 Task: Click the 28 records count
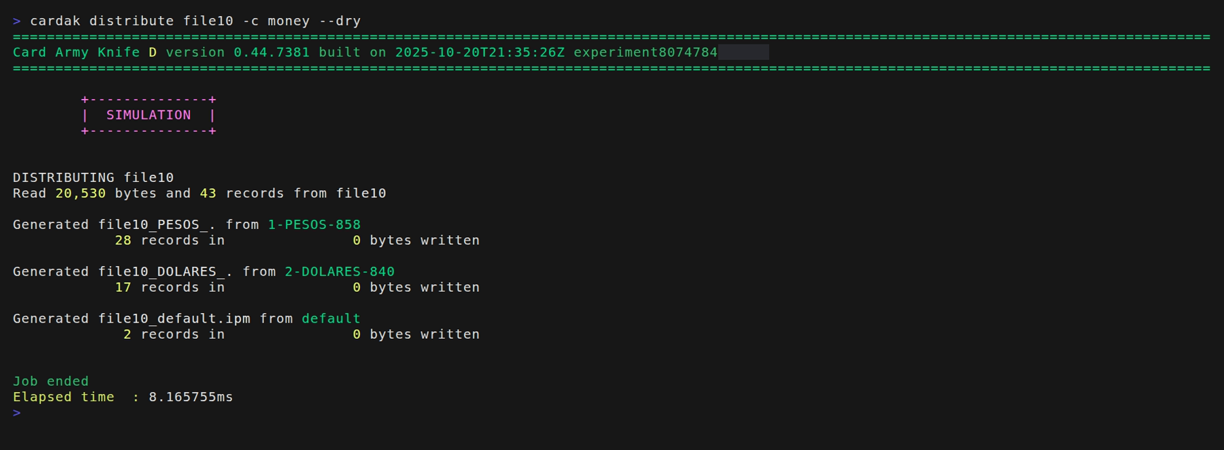click(123, 240)
